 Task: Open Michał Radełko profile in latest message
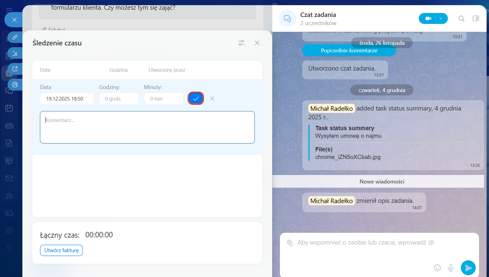331,201
